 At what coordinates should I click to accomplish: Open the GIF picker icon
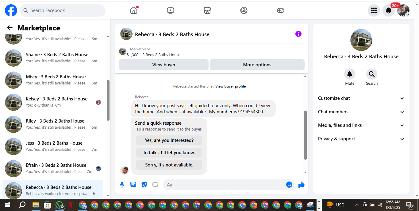[x=155, y=185]
